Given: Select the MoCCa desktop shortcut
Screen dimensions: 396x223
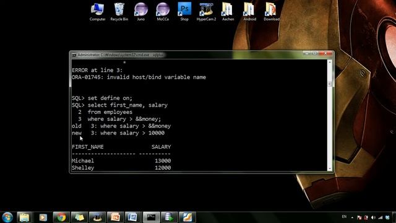Looking at the screenshot, I should click(x=163, y=12).
